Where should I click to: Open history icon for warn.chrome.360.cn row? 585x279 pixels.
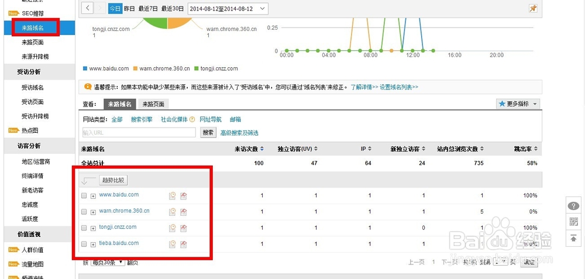pos(173,212)
